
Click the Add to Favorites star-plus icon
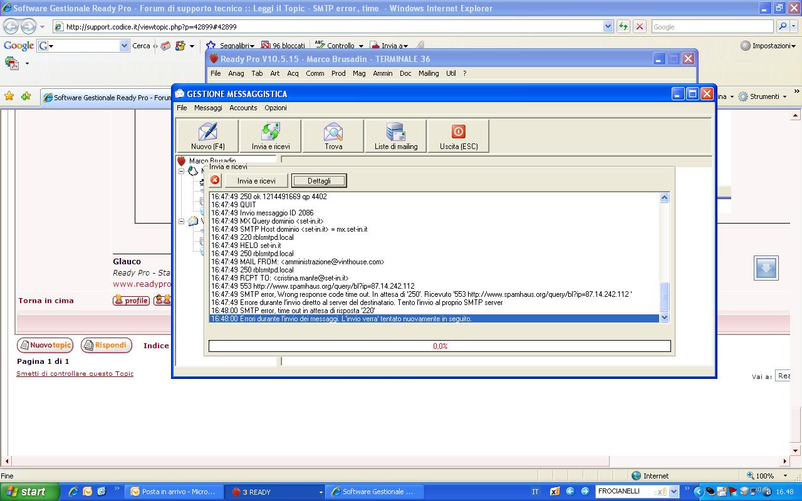[26, 96]
